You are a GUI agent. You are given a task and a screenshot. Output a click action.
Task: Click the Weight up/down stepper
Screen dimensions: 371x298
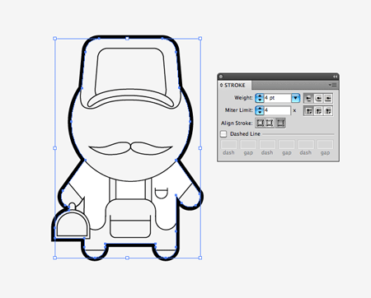[x=259, y=98]
